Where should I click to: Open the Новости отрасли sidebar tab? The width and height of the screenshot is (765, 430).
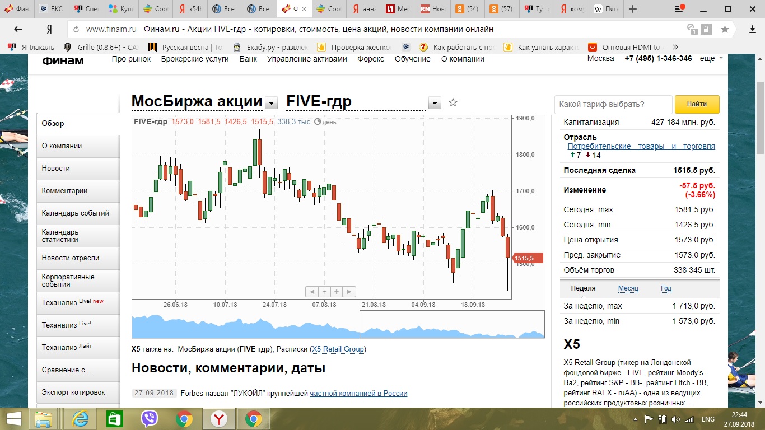pos(78,258)
